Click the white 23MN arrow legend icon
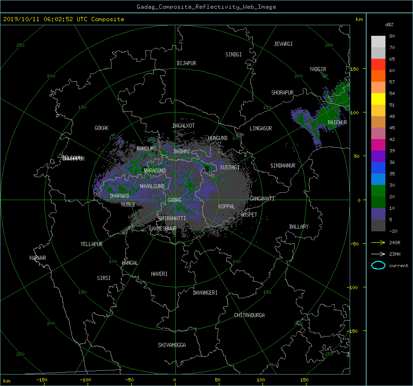 click(x=378, y=254)
